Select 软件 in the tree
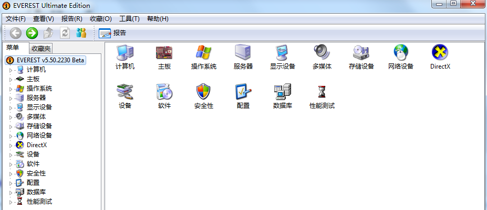This screenshot has height=210, width=487. click(33, 164)
